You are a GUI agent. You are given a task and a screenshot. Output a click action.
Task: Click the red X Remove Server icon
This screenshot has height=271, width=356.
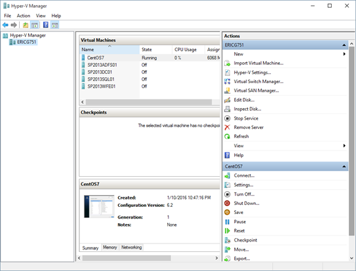click(227, 128)
